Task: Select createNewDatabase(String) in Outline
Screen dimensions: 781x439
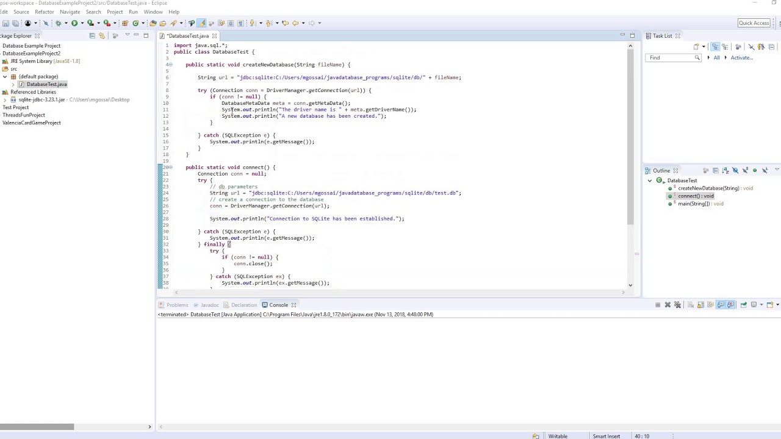Action: coord(708,188)
